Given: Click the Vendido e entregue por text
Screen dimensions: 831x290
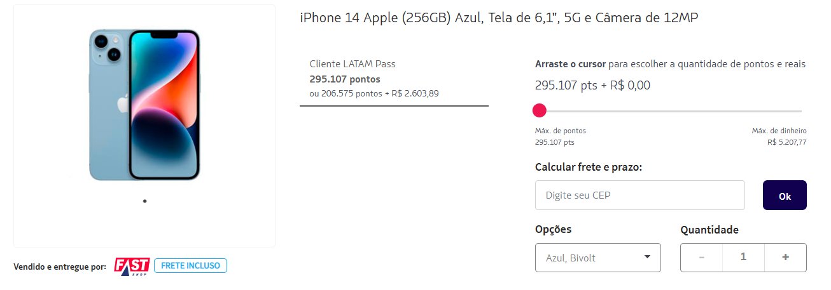Looking at the screenshot, I should click(60, 267).
